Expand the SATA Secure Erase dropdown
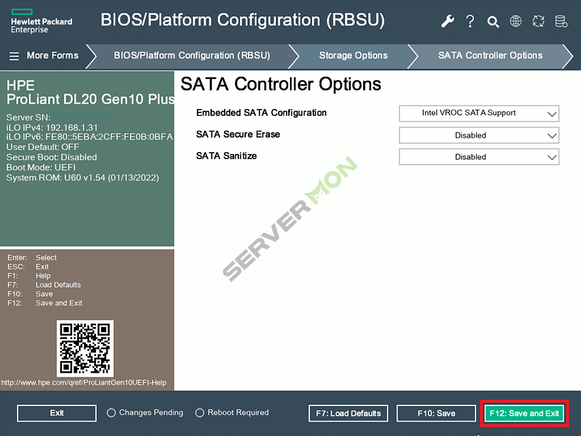 [x=479, y=136]
